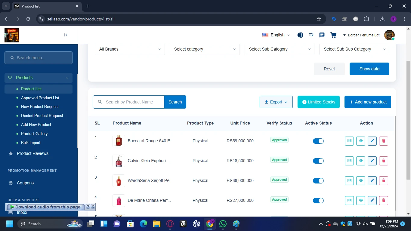Open Add New Product sidebar item
This screenshot has height=231, width=411.
pos(36,125)
